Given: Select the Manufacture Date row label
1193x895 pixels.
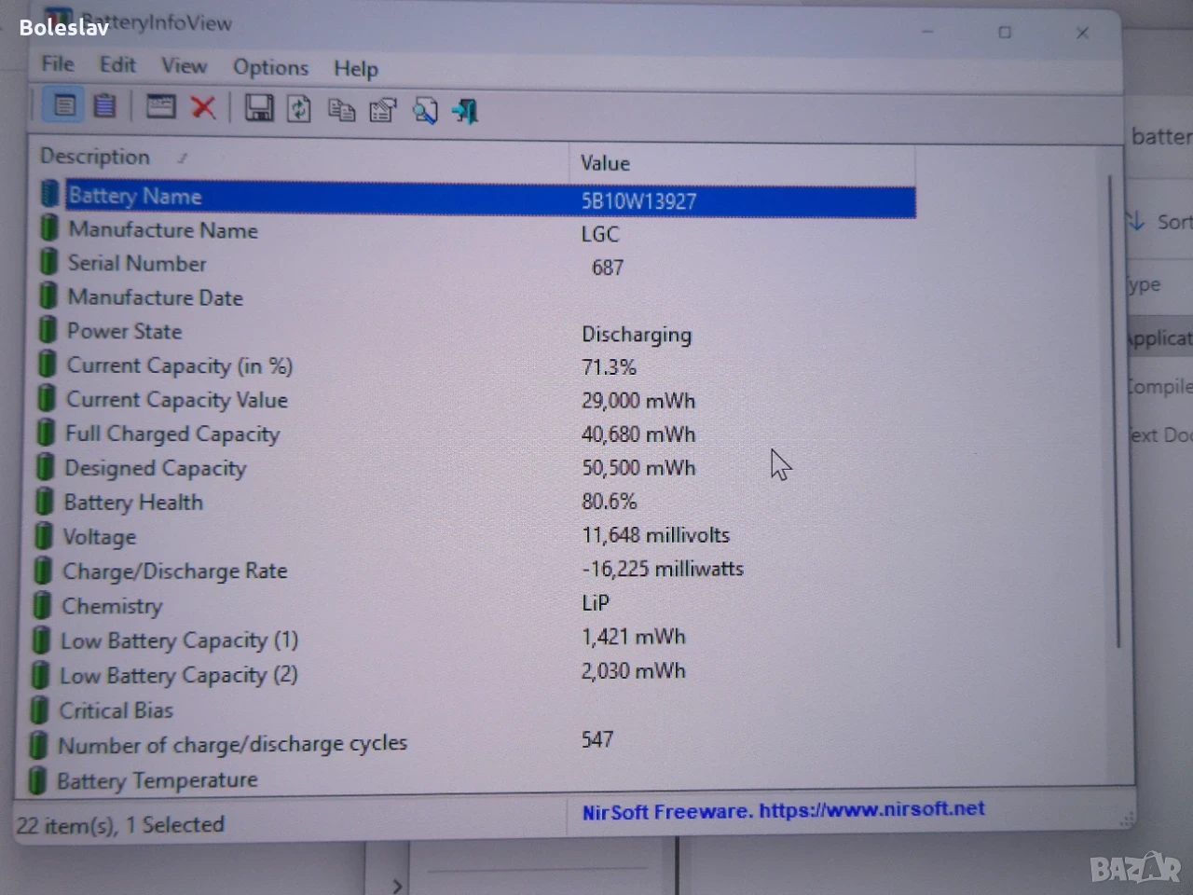Looking at the screenshot, I should 155,297.
